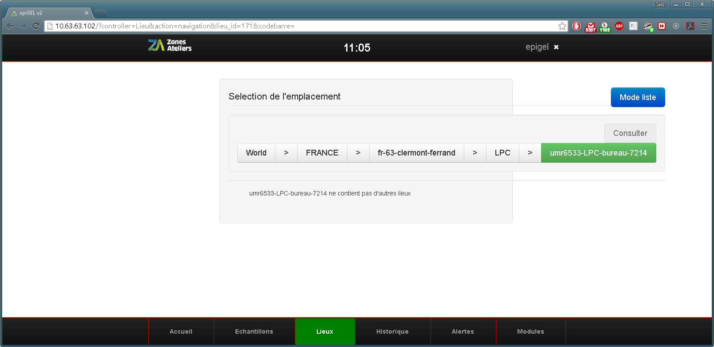Expand the arrow after fr-63-clermont-ferrand

(475, 153)
